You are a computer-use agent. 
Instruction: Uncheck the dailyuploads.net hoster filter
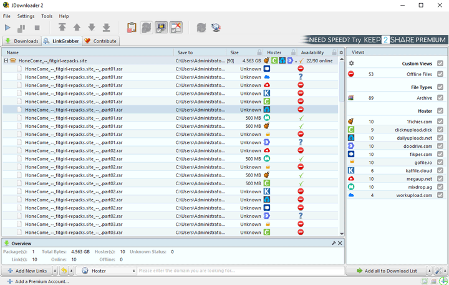[440, 138]
